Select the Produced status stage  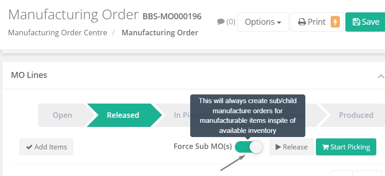coord(356,115)
